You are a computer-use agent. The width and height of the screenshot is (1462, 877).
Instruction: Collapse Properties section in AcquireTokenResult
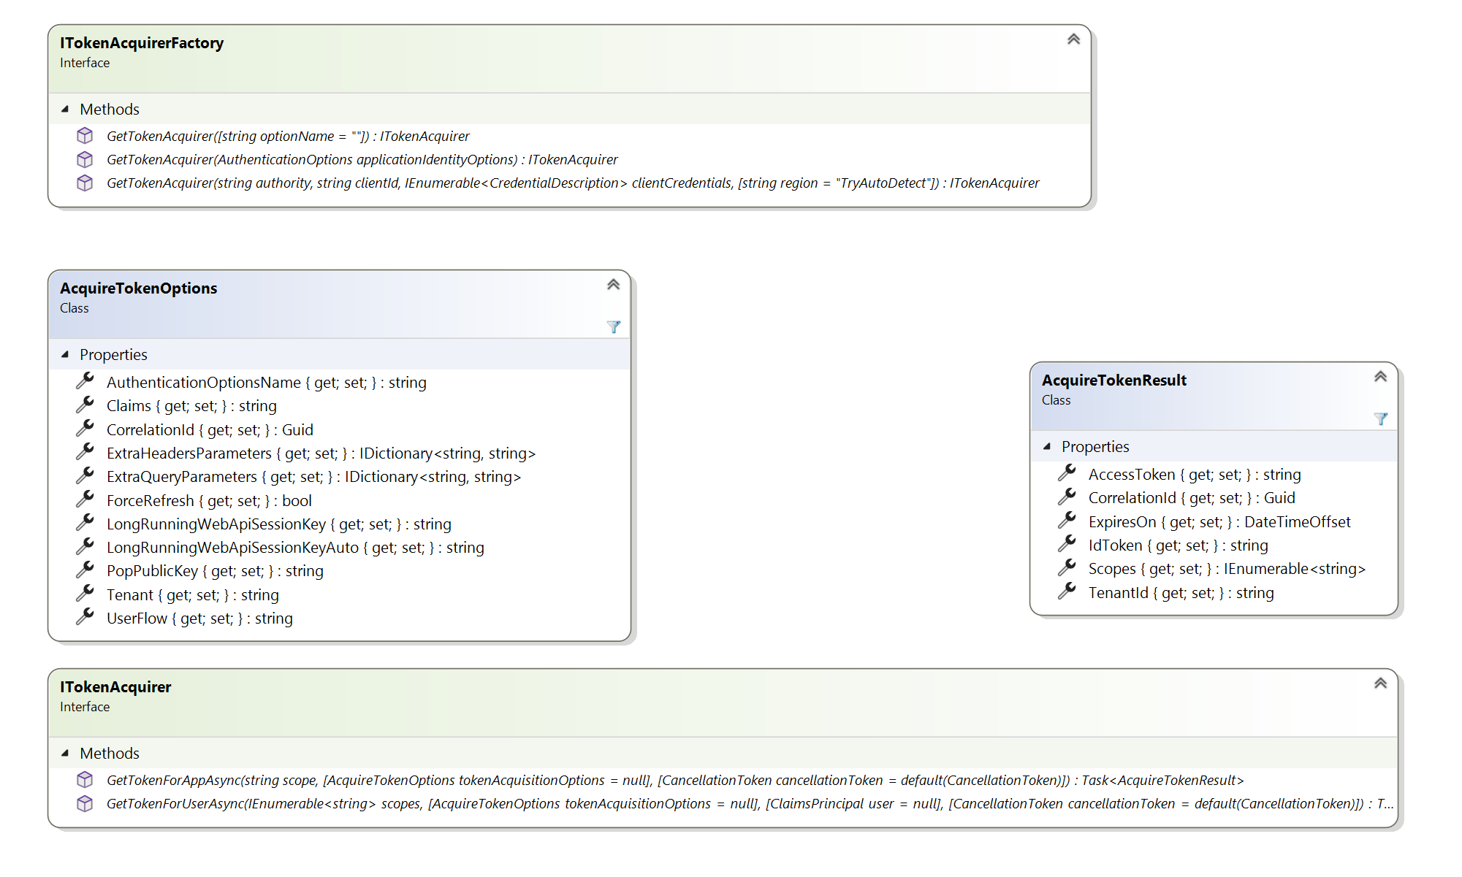[1047, 447]
